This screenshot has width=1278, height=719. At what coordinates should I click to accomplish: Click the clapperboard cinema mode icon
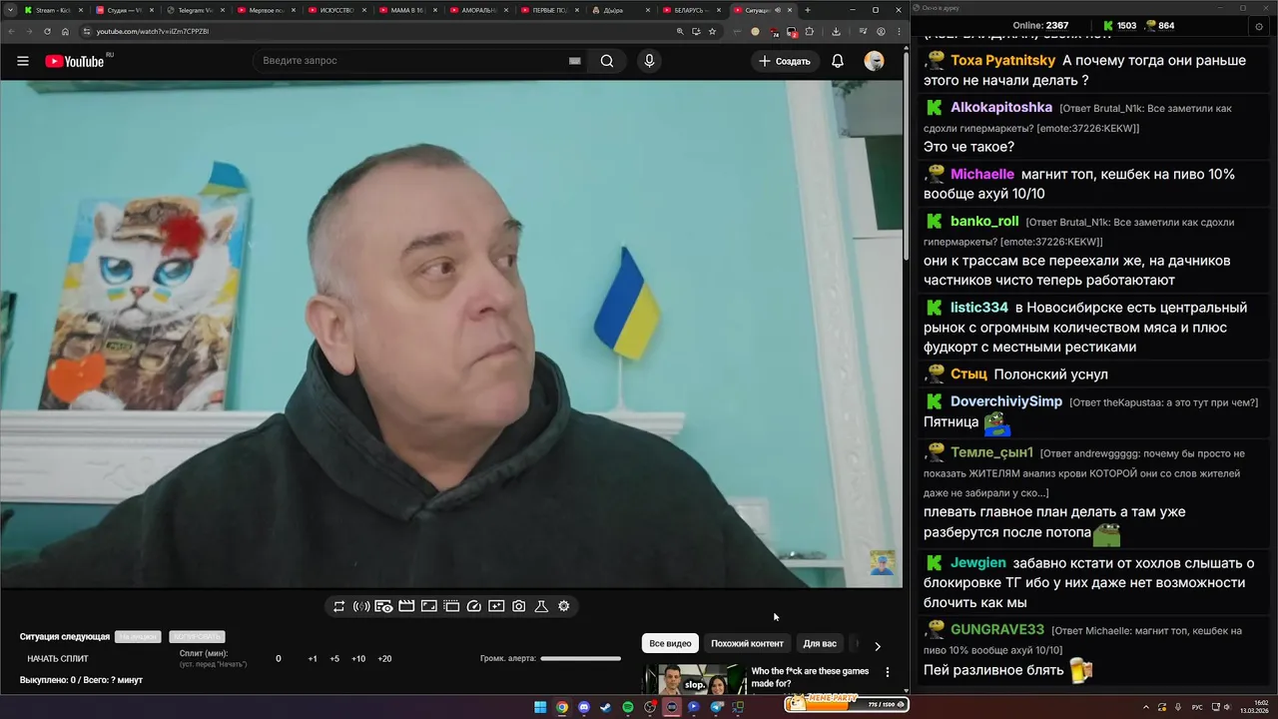[406, 606]
